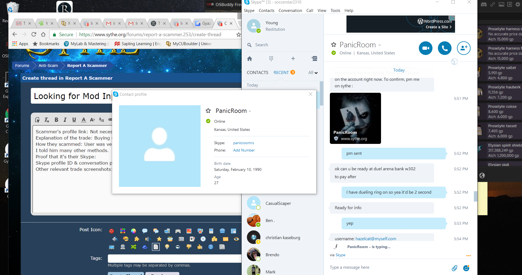Open the Skype dial pad
Image resolution: width=522 pixels, height=275 pixels.
(x=271, y=58)
